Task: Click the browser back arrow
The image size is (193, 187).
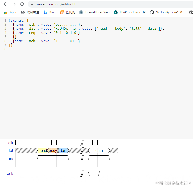Action: [6, 4]
